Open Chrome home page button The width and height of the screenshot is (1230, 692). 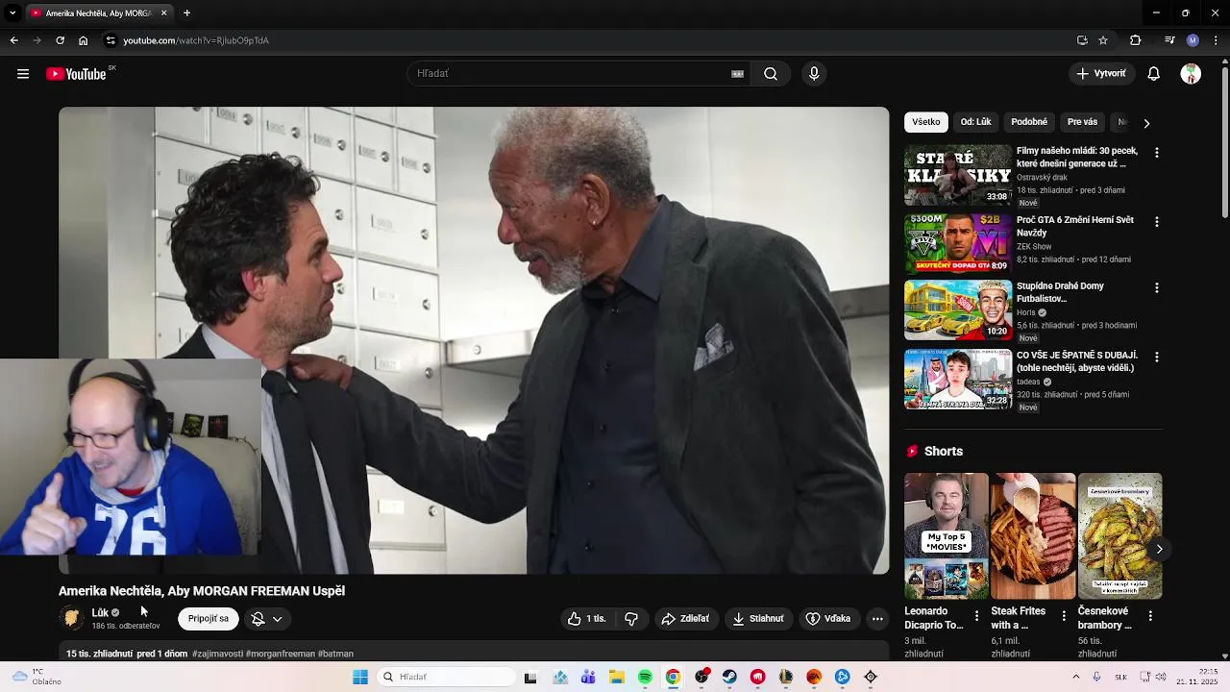84,40
